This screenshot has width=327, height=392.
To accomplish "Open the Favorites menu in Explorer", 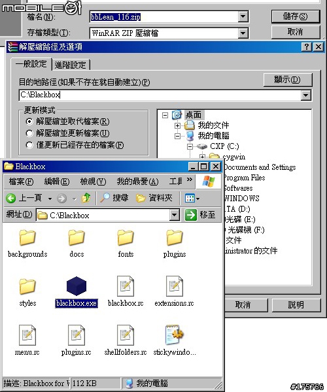I will [x=137, y=181].
